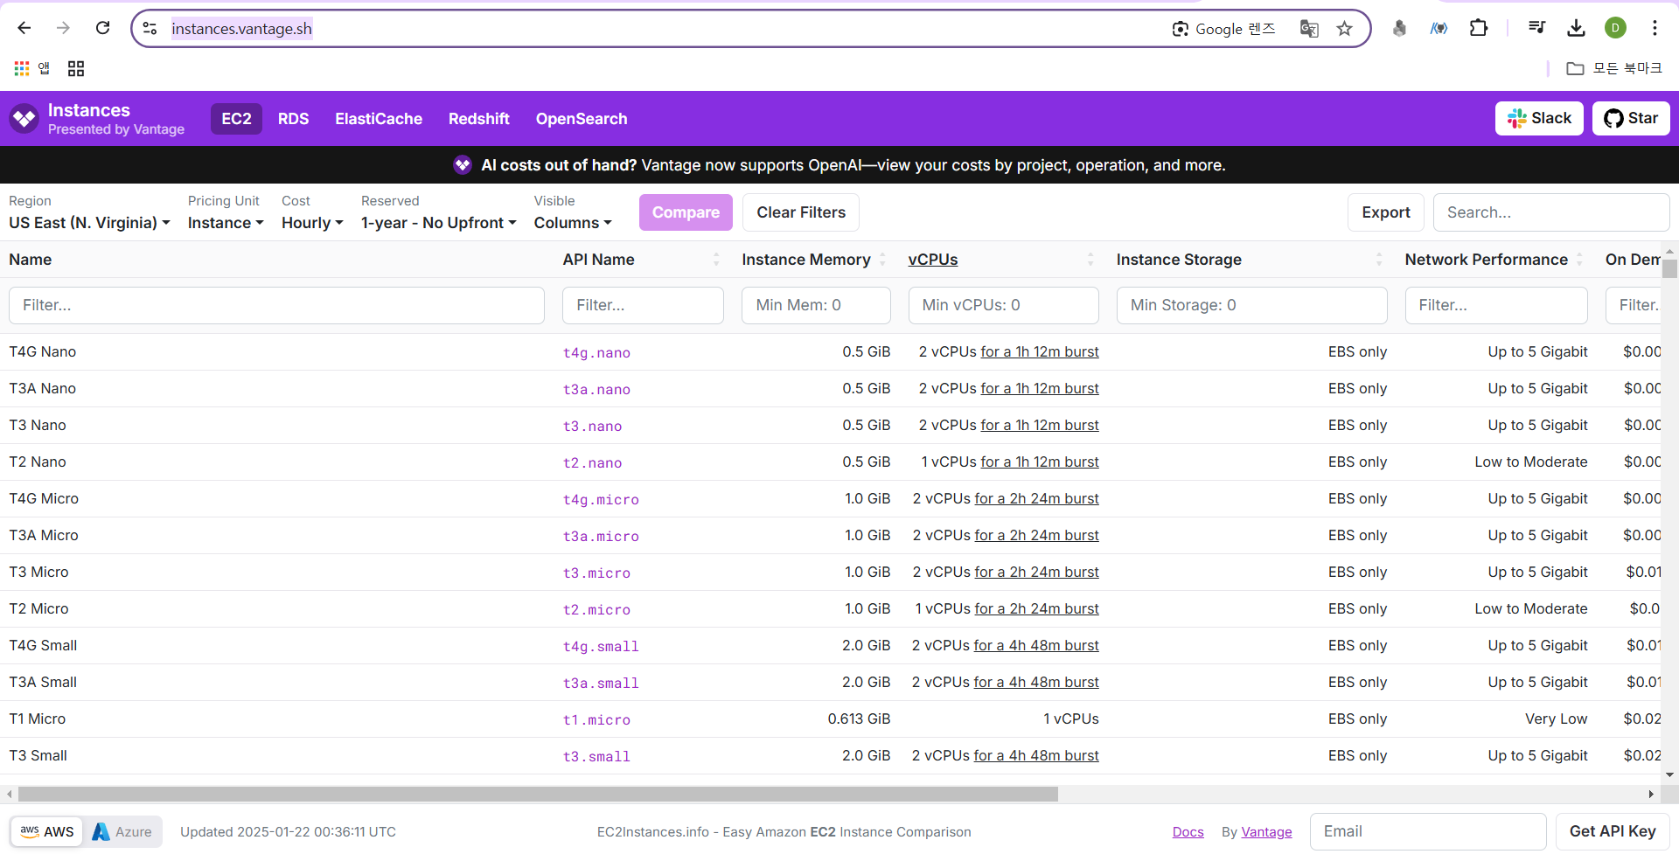
Task: Open the extensions puzzle icon
Action: pyautogui.click(x=1479, y=28)
